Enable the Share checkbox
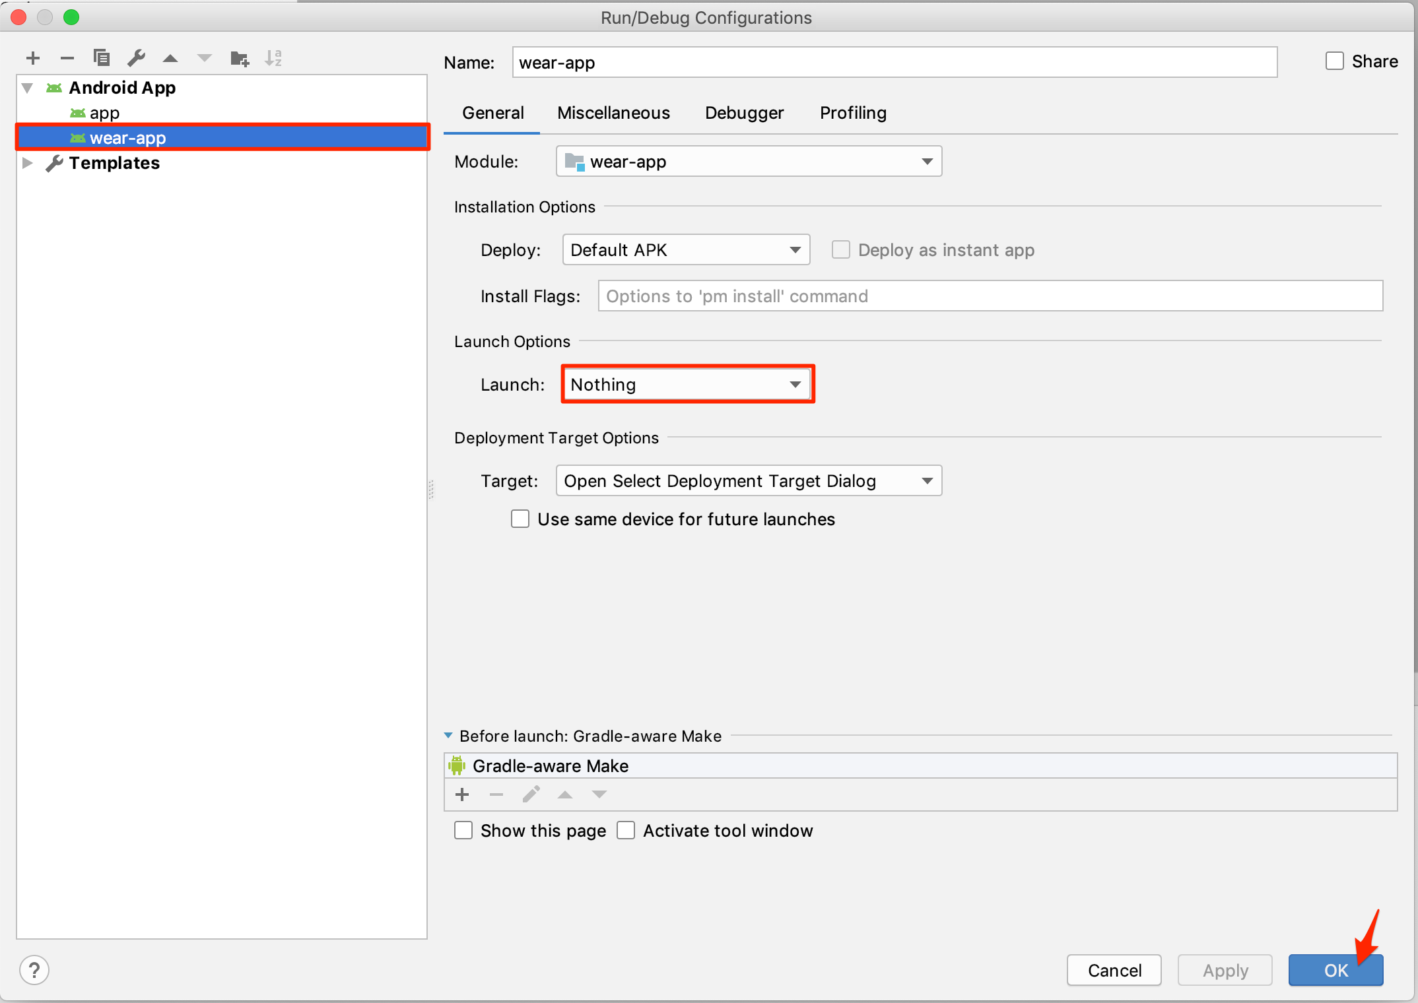The width and height of the screenshot is (1418, 1003). coord(1335,61)
